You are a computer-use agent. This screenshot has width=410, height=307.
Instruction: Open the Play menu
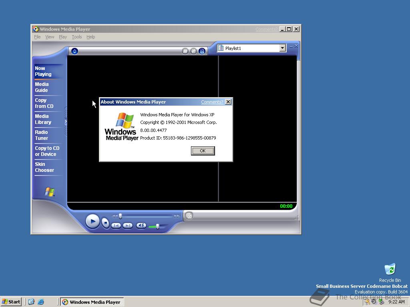coord(63,37)
